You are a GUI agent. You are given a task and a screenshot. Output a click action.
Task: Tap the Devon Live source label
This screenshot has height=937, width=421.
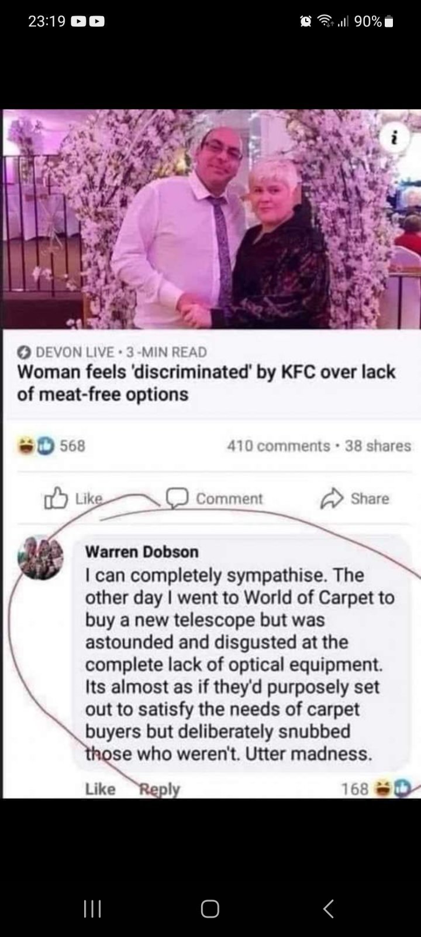(x=75, y=352)
